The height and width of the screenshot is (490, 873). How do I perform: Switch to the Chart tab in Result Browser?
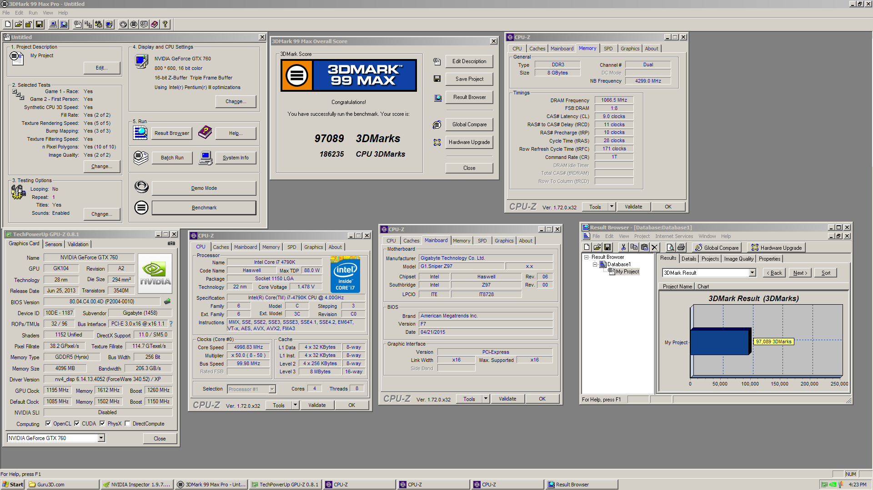(x=703, y=287)
